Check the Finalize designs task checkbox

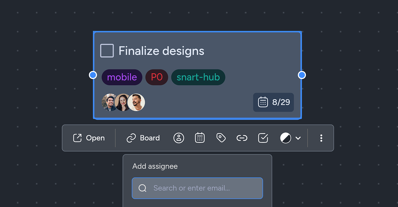point(107,51)
